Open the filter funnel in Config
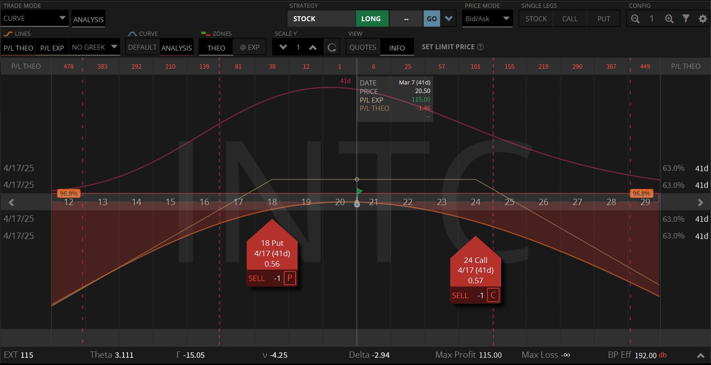This screenshot has height=365, width=711. coord(686,19)
